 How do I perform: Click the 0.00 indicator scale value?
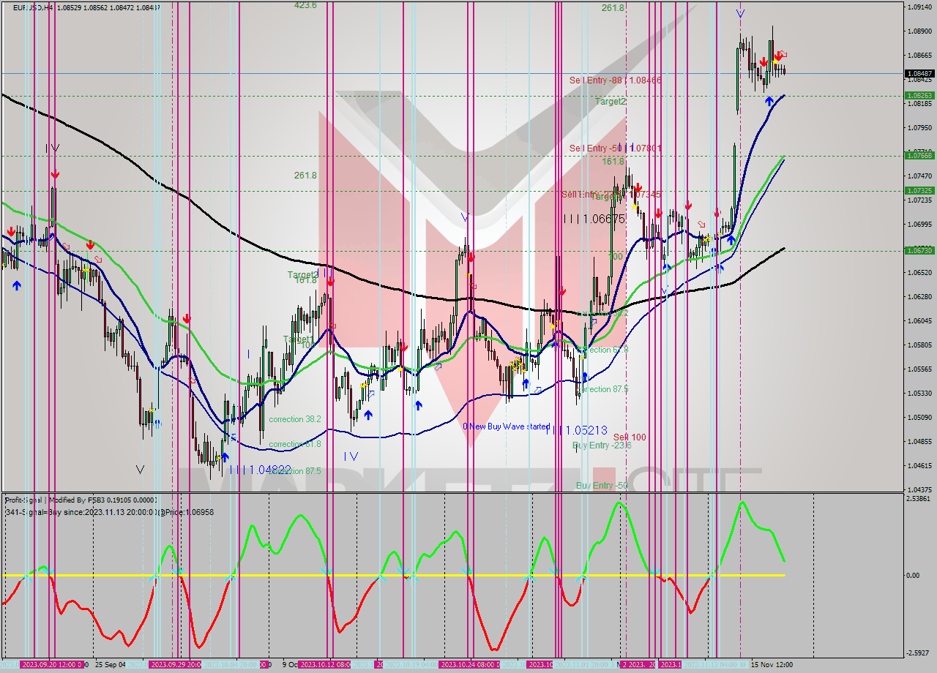click(x=914, y=575)
